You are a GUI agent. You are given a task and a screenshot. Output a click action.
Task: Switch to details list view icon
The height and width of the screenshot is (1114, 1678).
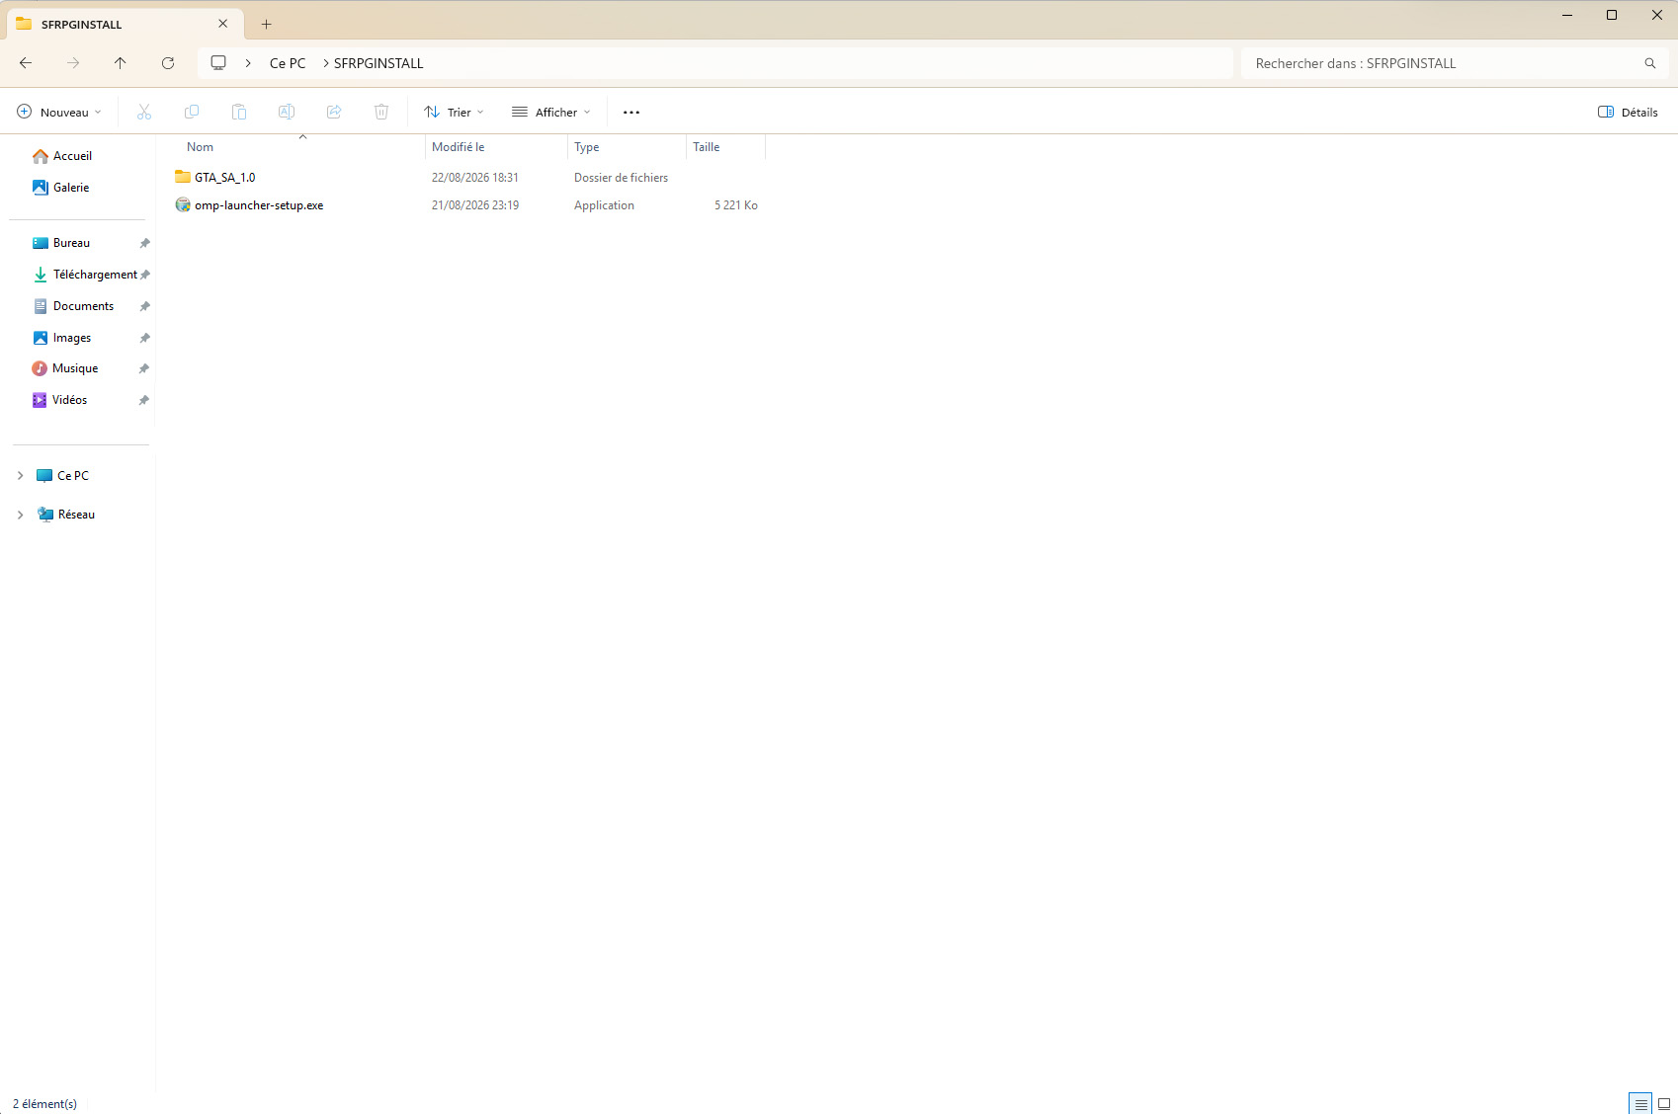click(x=1640, y=1104)
